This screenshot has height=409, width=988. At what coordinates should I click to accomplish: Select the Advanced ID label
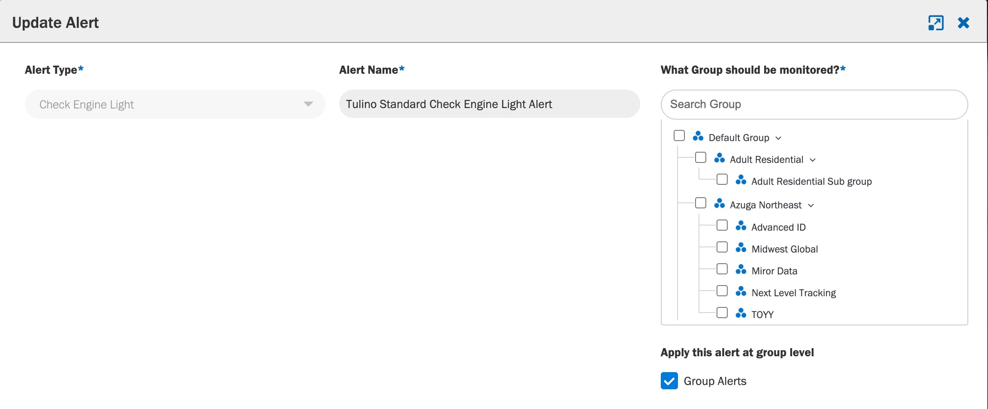(x=778, y=227)
